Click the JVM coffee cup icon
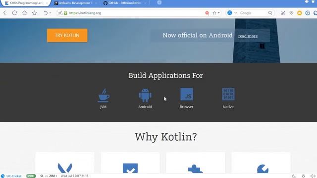 [x=104, y=95]
